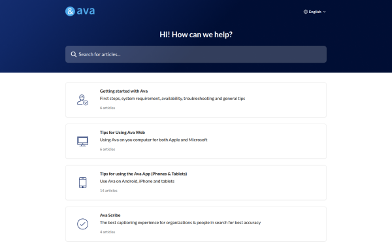Click the magnifying glass search icon
Viewport: 392px width, 245px height.
tap(73, 54)
